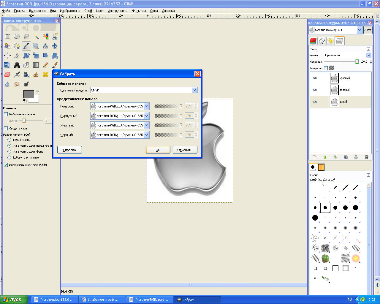Select the Measure compass tool
The height and width of the screenshot is (304, 380).
(45, 46)
